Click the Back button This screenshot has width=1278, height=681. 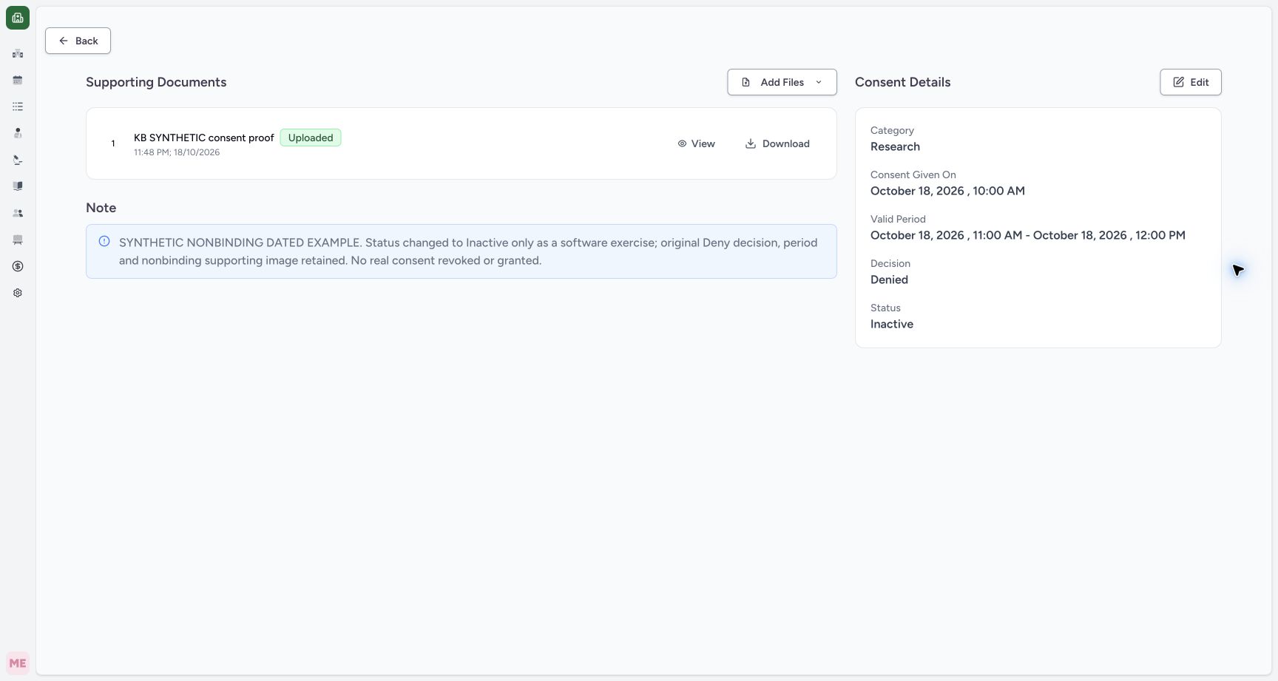tap(78, 41)
